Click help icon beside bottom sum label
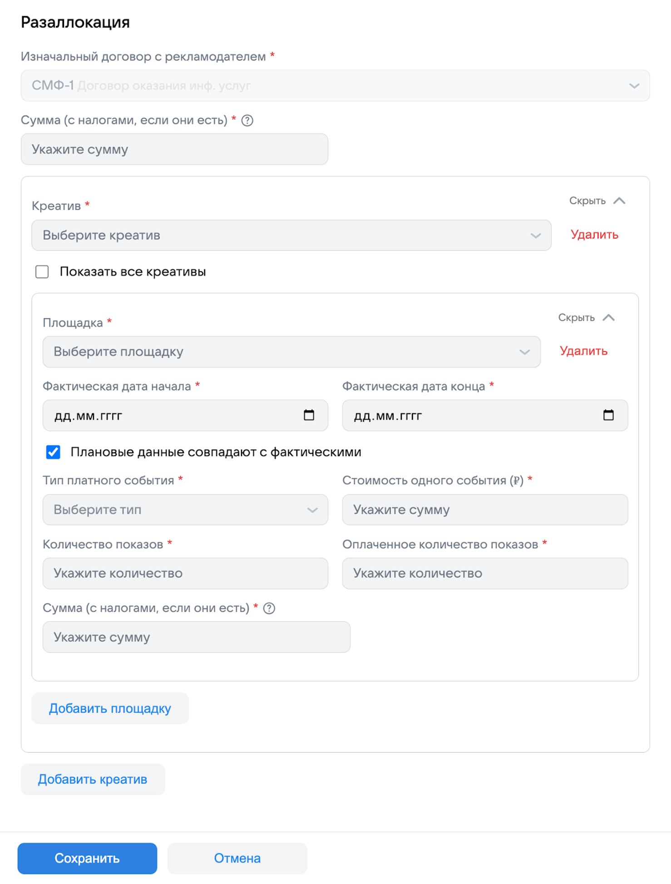Screen dimensions: 671x884 269,609
